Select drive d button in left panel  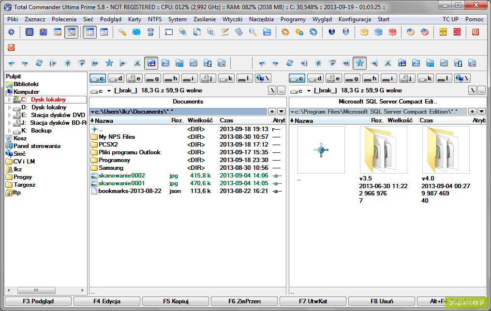[x=116, y=78]
